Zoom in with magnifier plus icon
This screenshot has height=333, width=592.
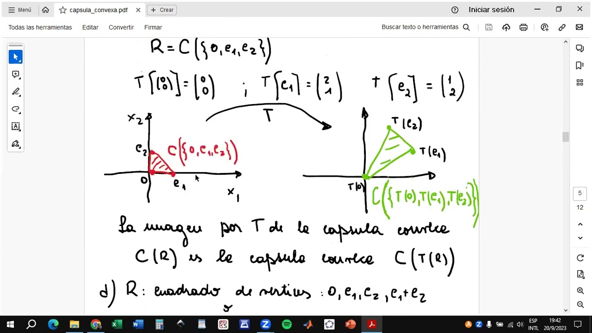(x=580, y=291)
